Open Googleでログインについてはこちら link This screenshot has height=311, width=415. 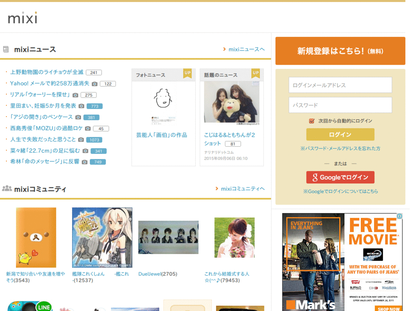[x=340, y=191]
